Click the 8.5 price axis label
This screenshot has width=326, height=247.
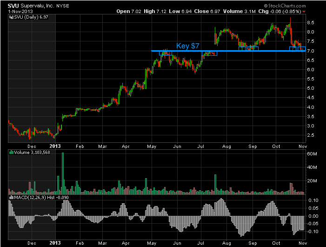click(311, 23)
